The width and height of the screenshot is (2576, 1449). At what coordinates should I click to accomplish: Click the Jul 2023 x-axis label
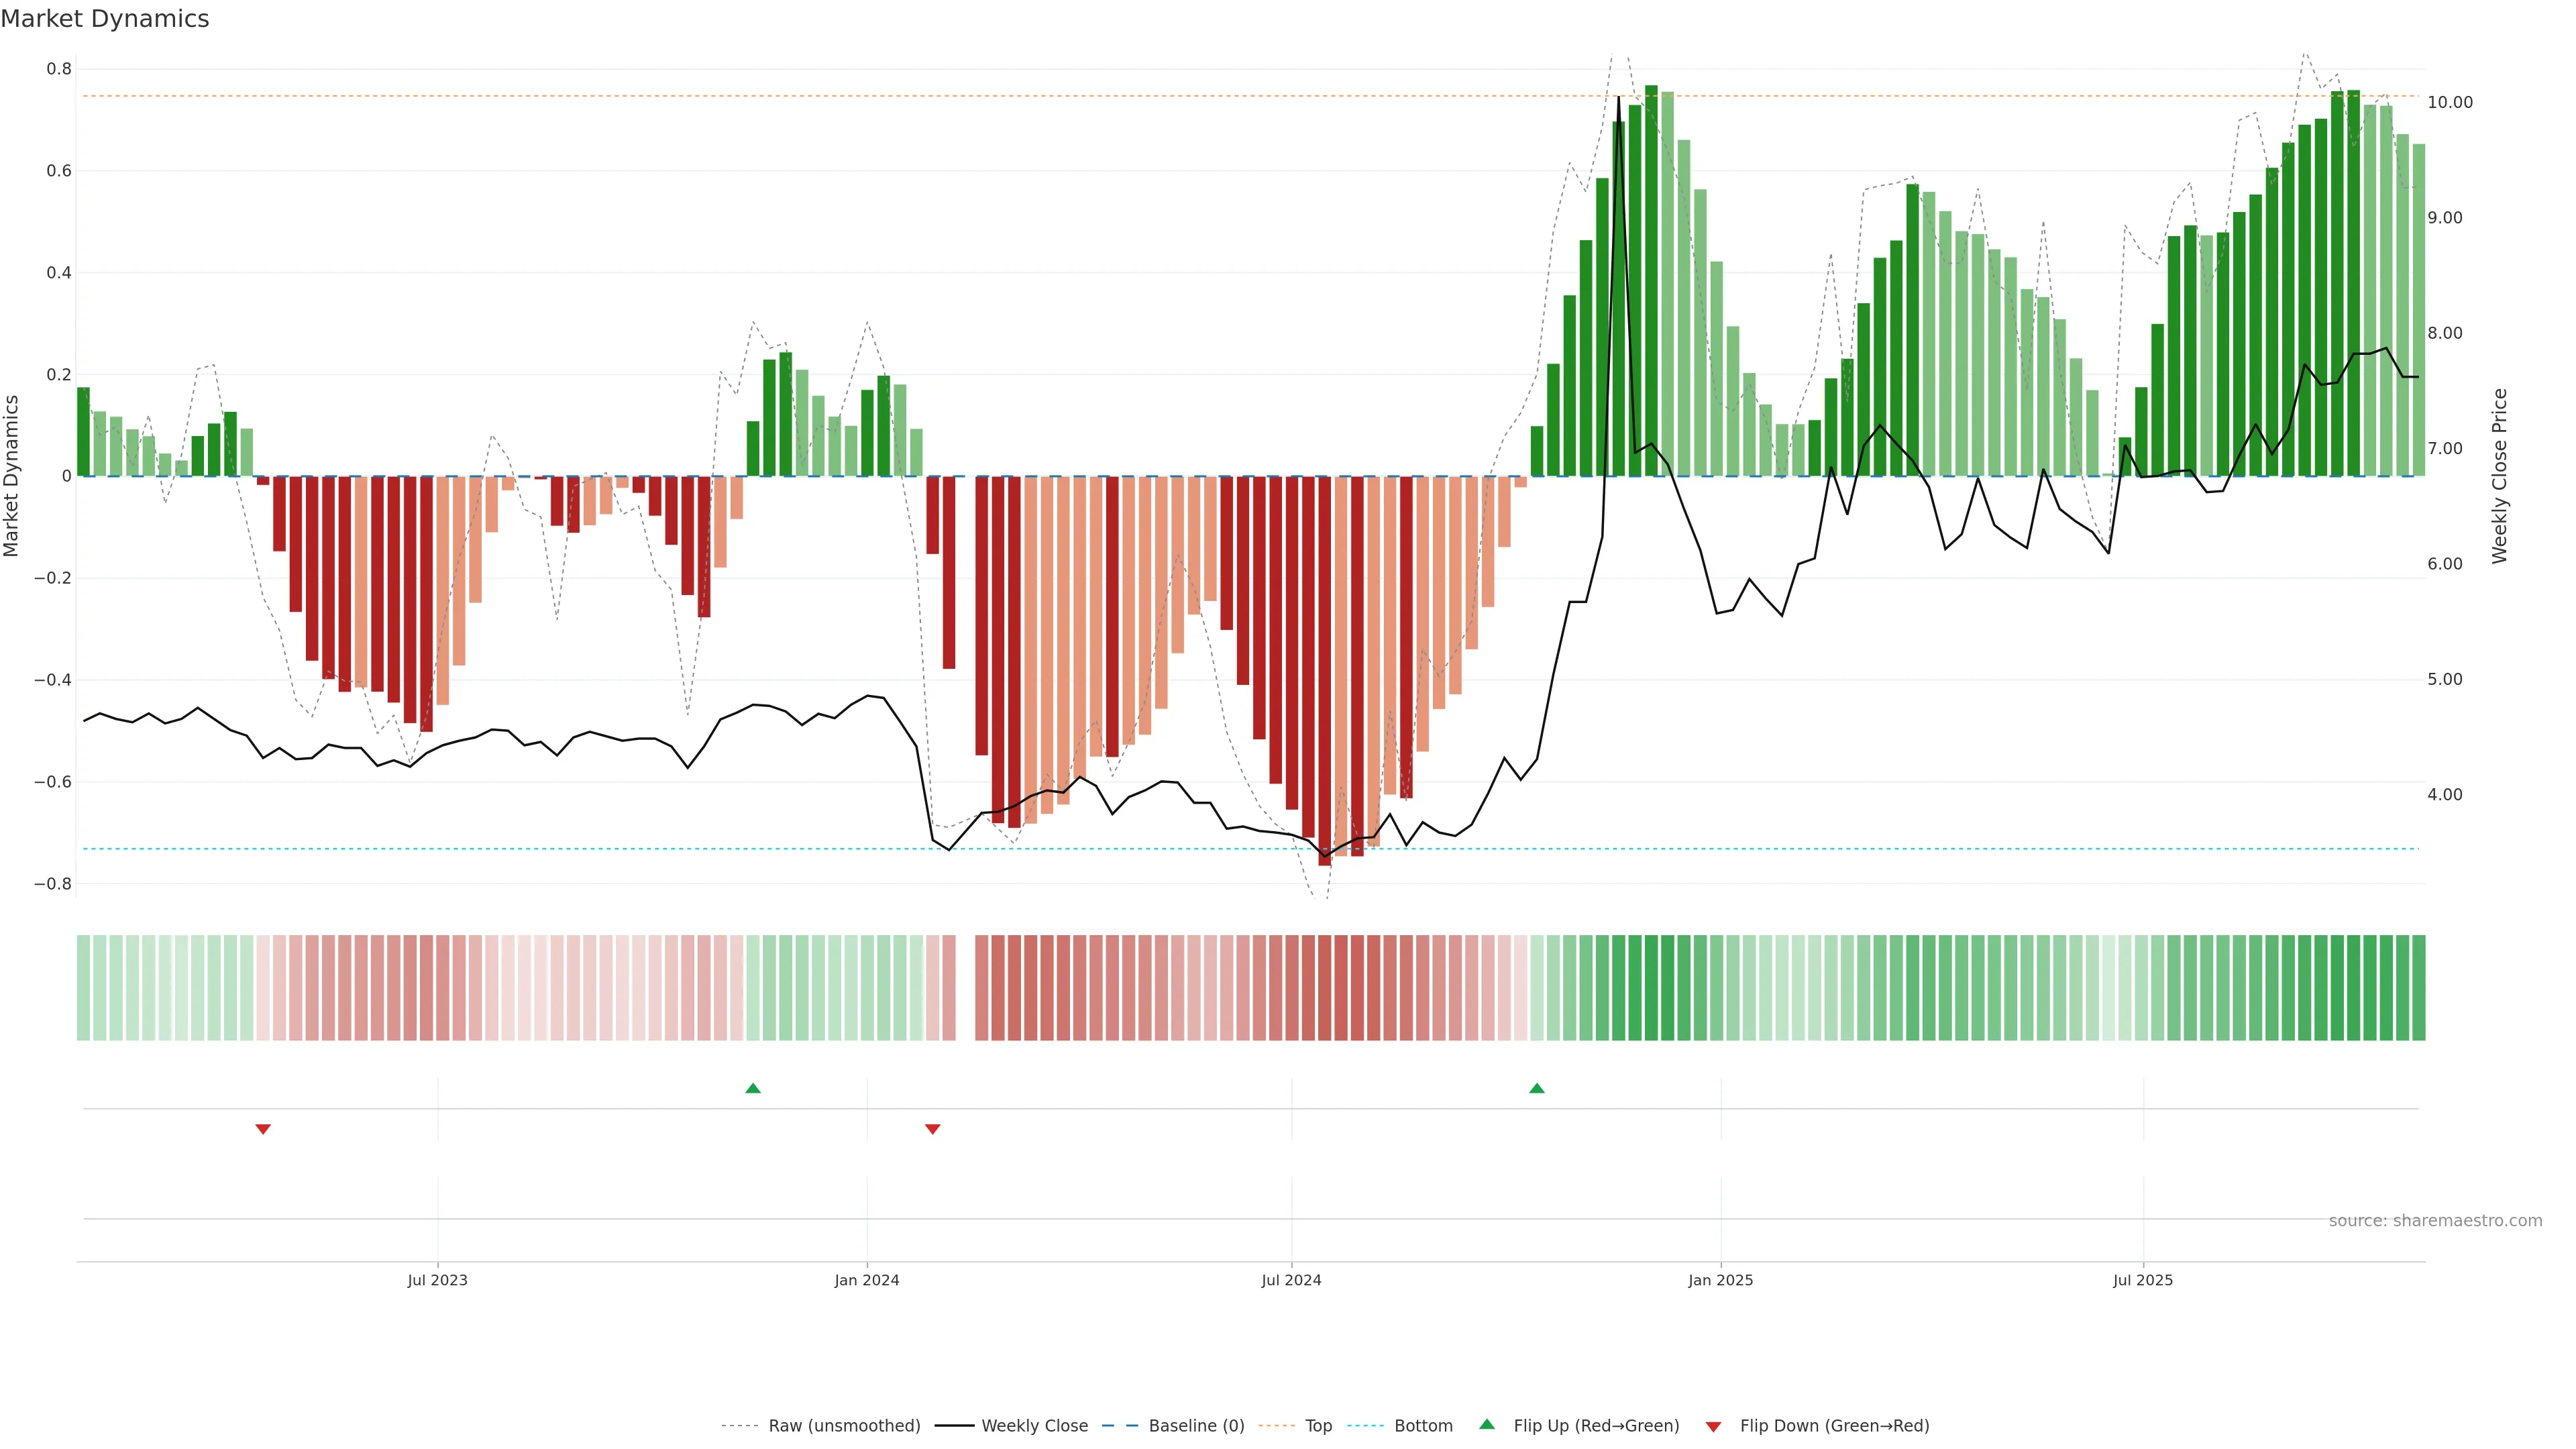[437, 1280]
